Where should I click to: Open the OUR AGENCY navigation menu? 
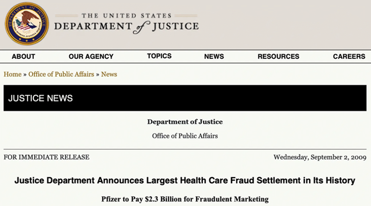(91, 56)
